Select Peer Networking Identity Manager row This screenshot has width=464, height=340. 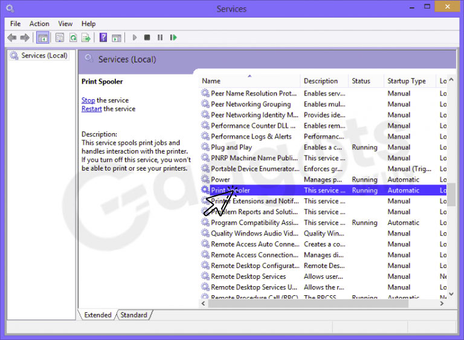pos(323,115)
